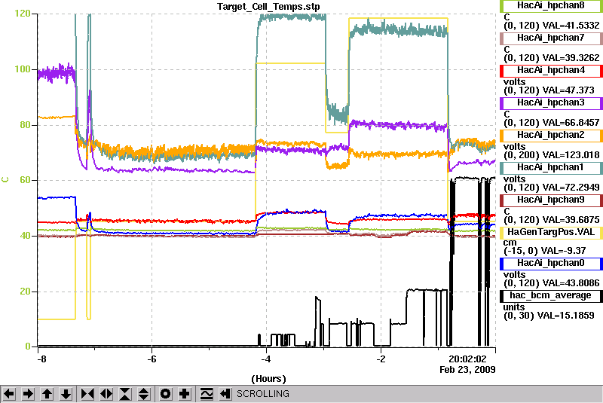Screen dimensions: 603x403
Task: Click the vertical zoom-out up-down triangles icon
Action: click(144, 394)
